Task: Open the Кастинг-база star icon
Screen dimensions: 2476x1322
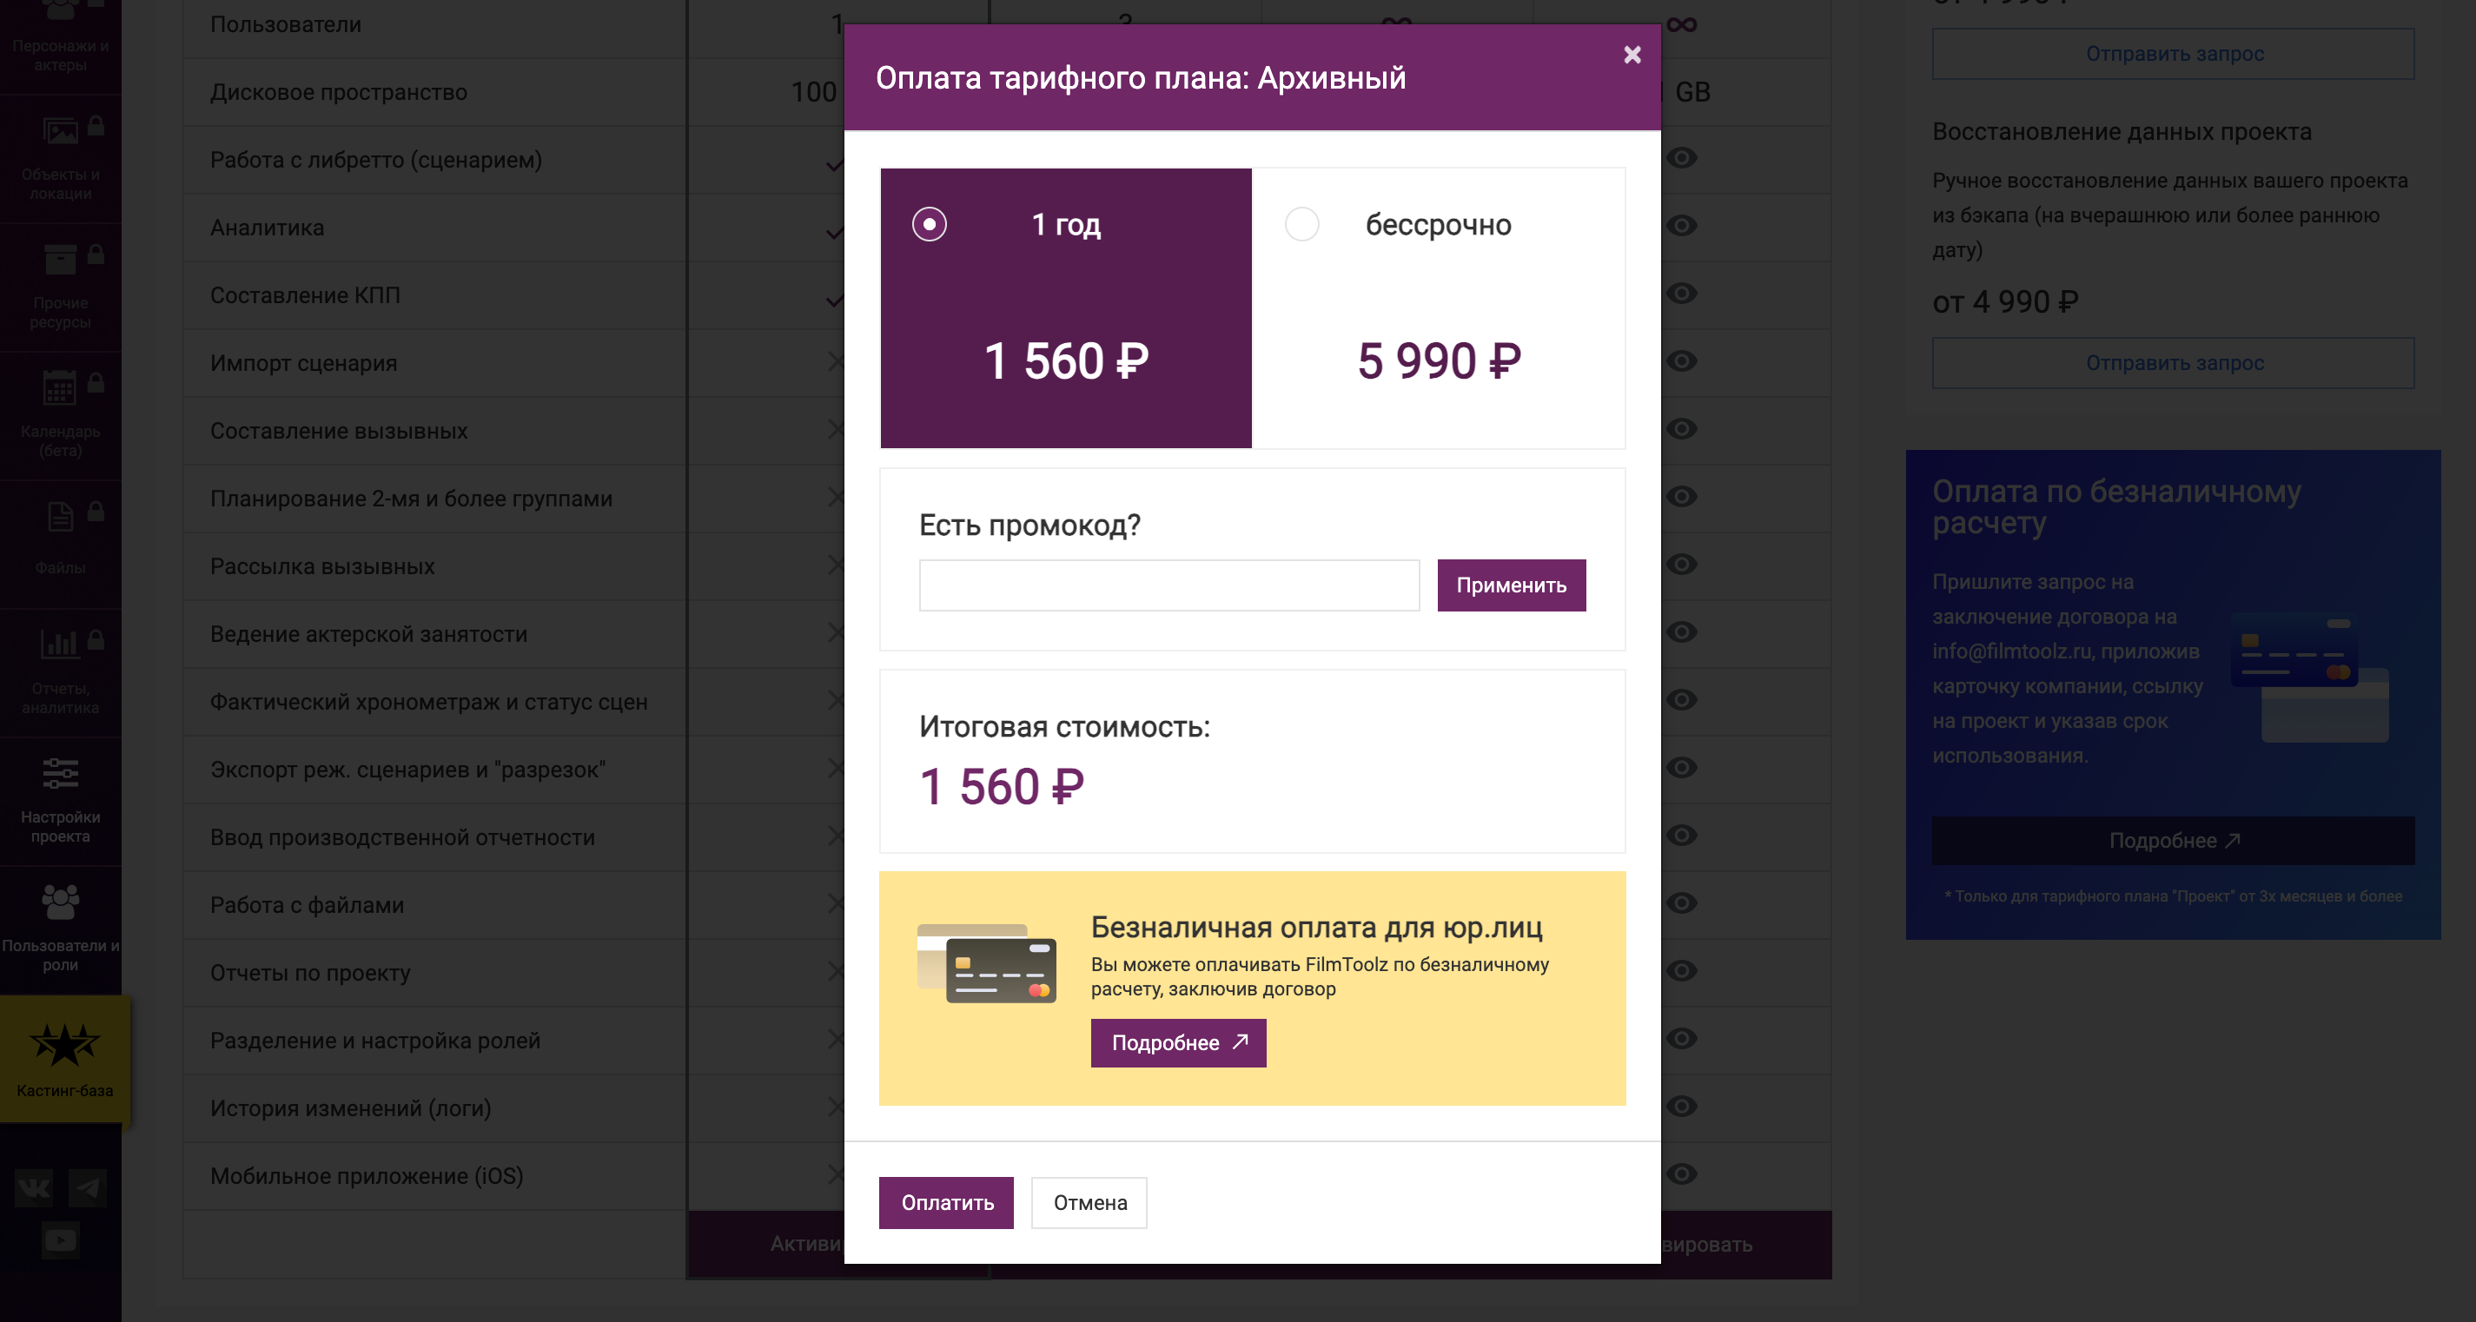Action: [63, 1044]
